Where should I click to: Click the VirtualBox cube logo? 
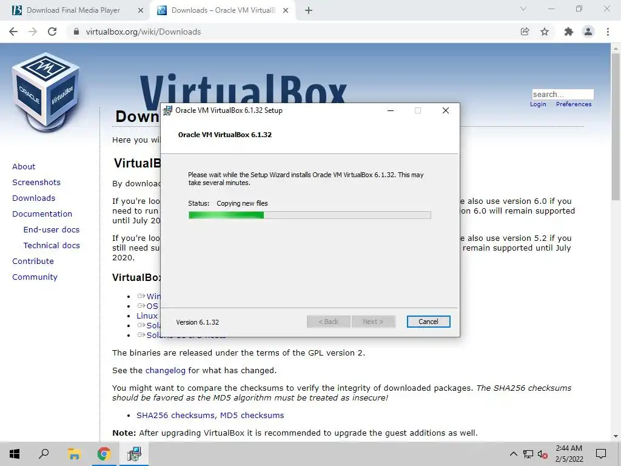(46, 92)
